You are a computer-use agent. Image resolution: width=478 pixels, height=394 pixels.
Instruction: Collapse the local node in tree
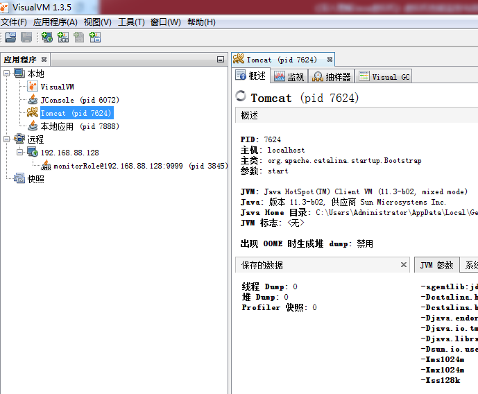(x=6, y=73)
